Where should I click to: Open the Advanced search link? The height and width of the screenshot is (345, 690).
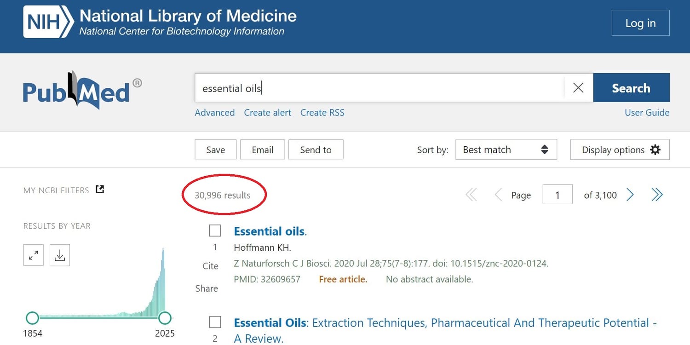pos(214,113)
